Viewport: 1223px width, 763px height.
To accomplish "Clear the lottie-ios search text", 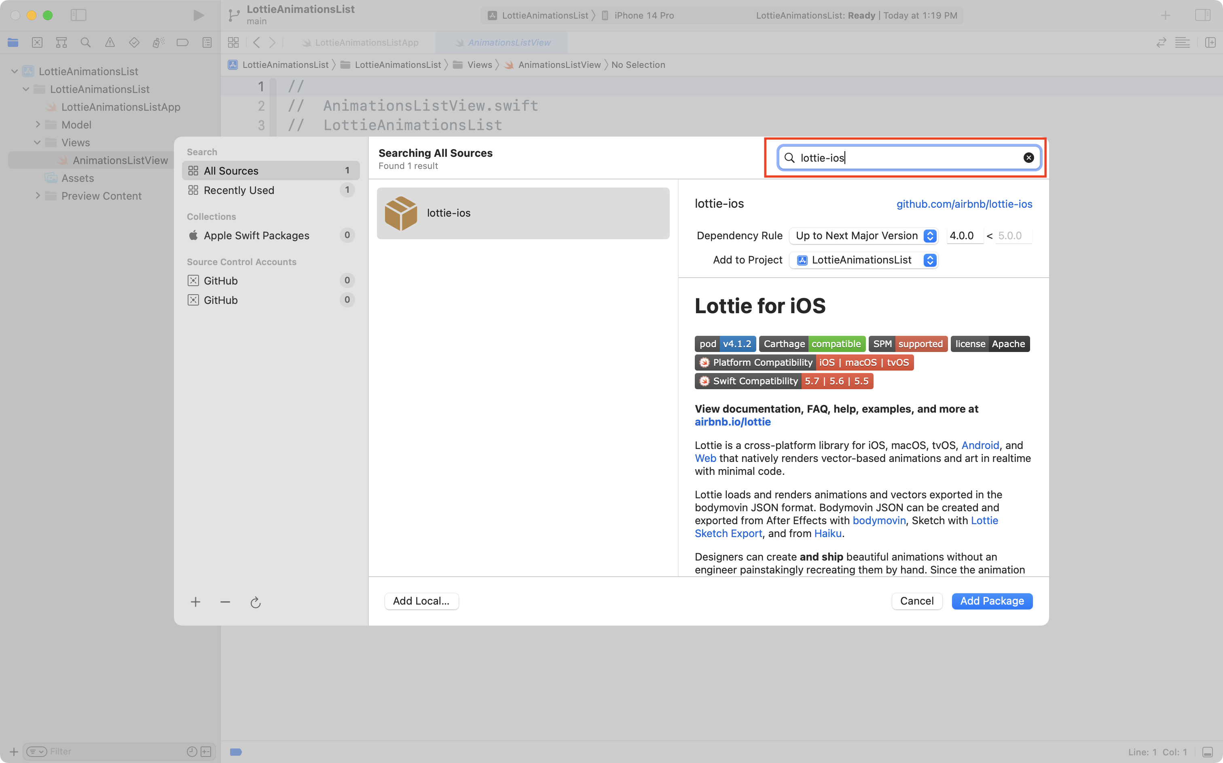I will click(x=1028, y=158).
